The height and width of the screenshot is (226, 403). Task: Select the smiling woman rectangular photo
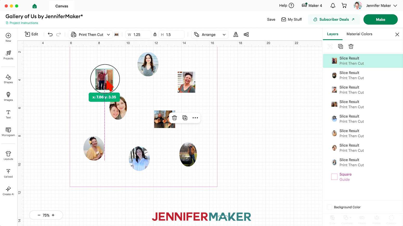pos(186,82)
